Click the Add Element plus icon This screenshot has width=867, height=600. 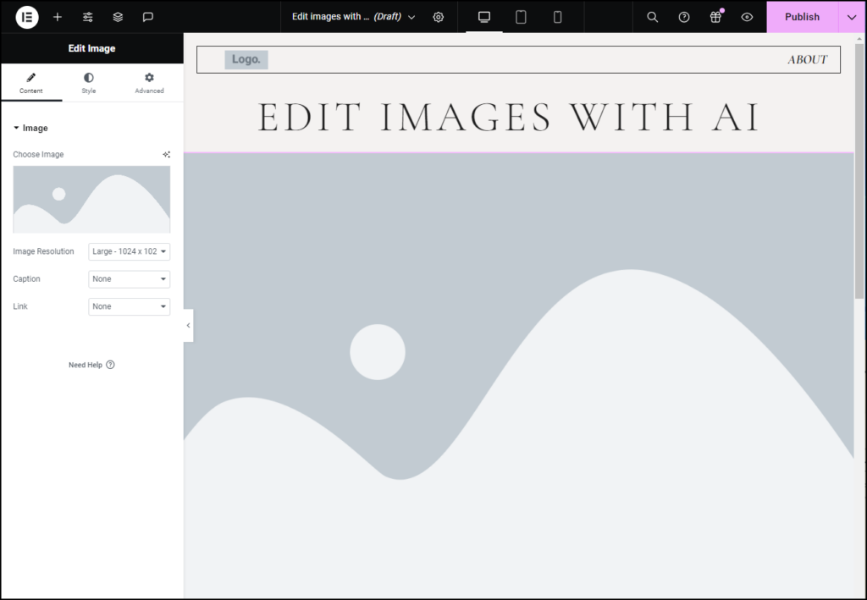[x=58, y=17]
